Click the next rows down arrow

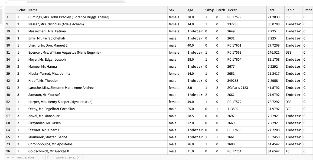coord(37,157)
